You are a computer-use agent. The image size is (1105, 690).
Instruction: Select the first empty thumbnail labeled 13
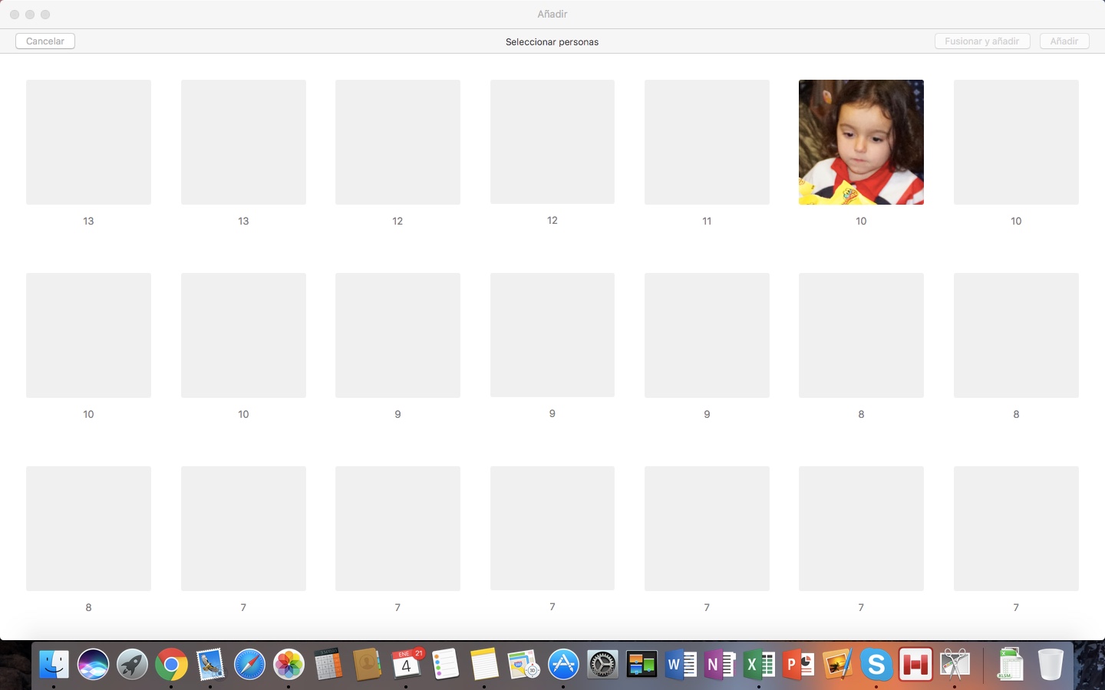click(x=88, y=142)
